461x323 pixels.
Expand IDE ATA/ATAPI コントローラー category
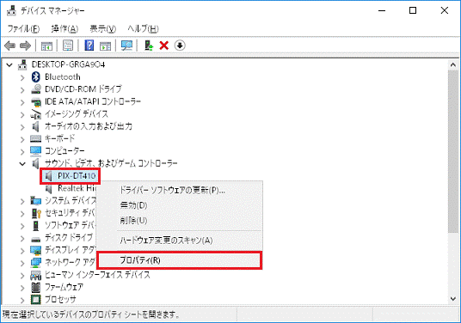coord(22,102)
